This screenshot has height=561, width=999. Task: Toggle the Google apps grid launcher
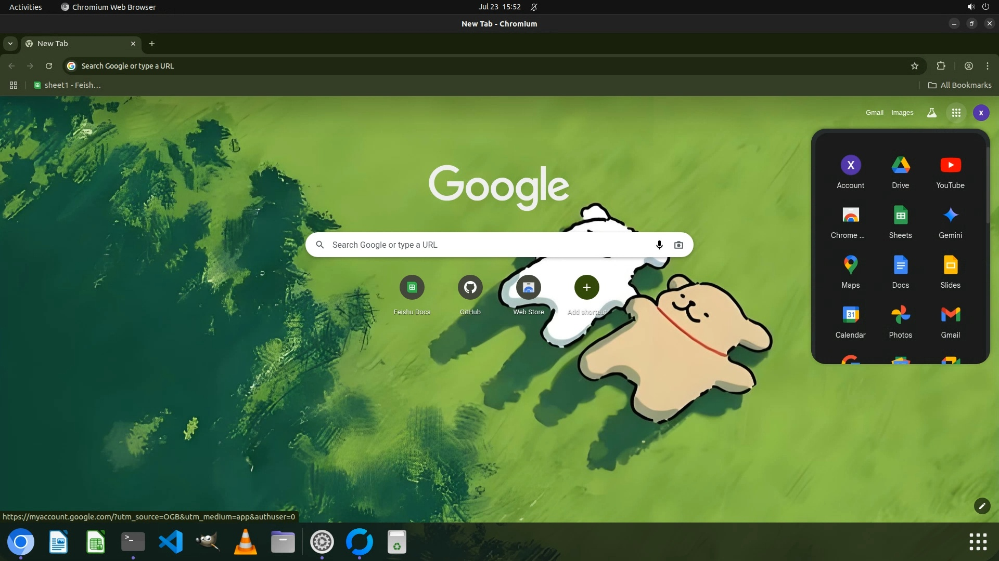pyautogui.click(x=956, y=113)
